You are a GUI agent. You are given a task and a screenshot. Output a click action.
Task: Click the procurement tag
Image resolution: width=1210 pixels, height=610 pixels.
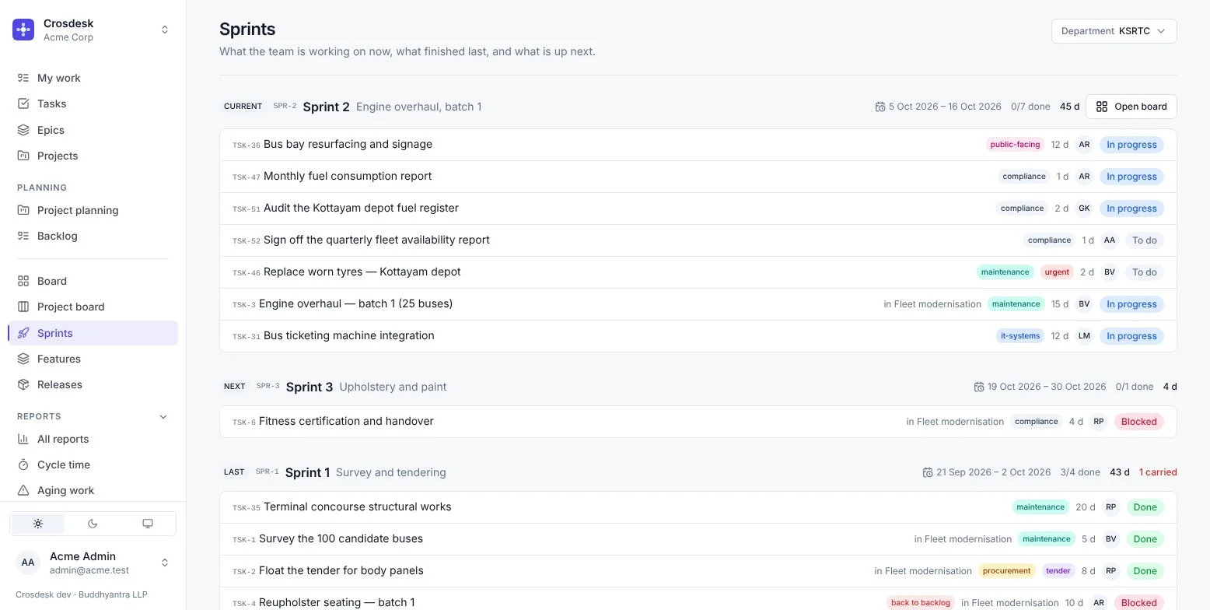tap(1006, 571)
